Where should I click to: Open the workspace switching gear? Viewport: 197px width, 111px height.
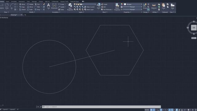pyautogui.click(x=188, y=110)
